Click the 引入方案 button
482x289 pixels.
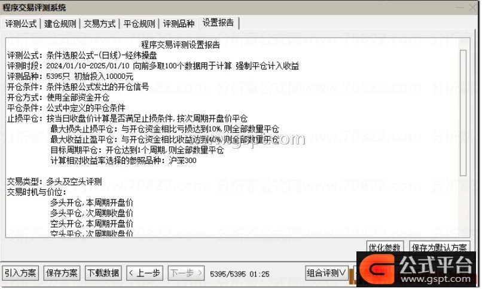click(20, 273)
